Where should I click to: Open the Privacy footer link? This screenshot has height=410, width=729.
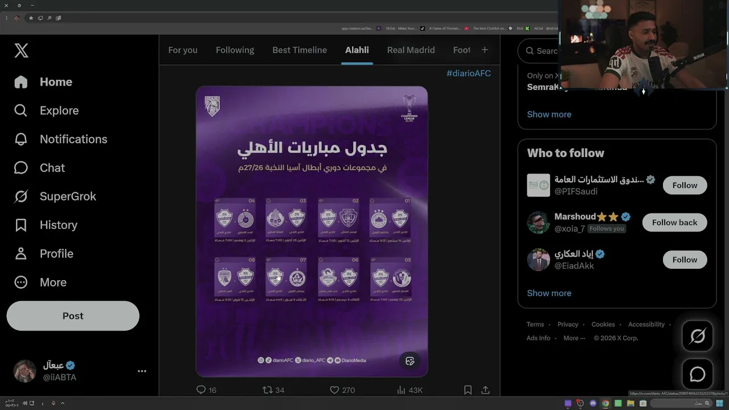568,325
